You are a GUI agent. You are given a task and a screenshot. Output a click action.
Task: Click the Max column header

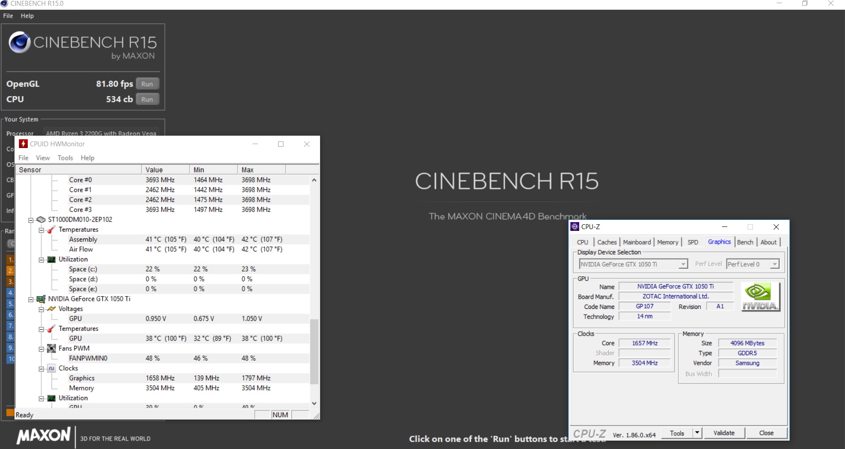coord(261,170)
